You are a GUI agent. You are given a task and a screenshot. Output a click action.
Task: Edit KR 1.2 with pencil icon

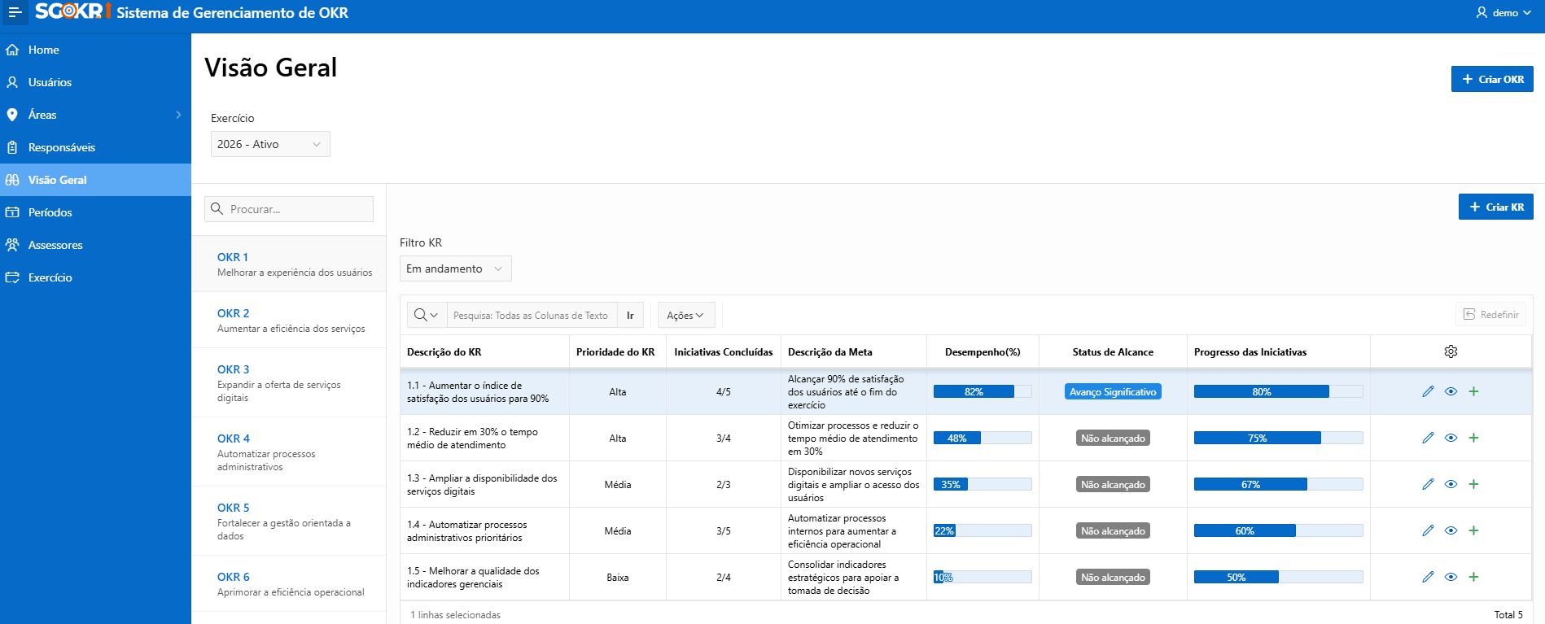click(x=1428, y=438)
